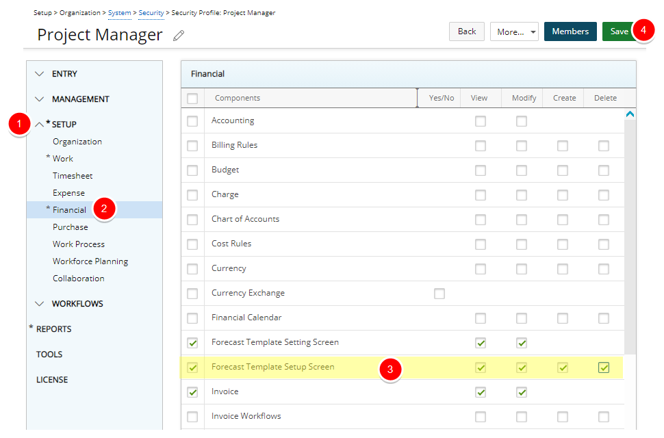This screenshot has width=664, height=438.
Task: Select Financial in the Setup menu
Action: coord(69,210)
